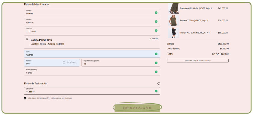The height and width of the screenshot is (115, 253).
Task: Uncheck 'Mis datos de facturación y entrega son los mismos'
Action: [25, 98]
